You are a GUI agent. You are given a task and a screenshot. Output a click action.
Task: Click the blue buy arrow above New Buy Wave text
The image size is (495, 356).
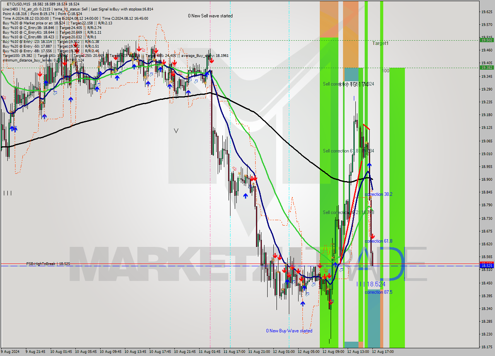click(x=303, y=304)
